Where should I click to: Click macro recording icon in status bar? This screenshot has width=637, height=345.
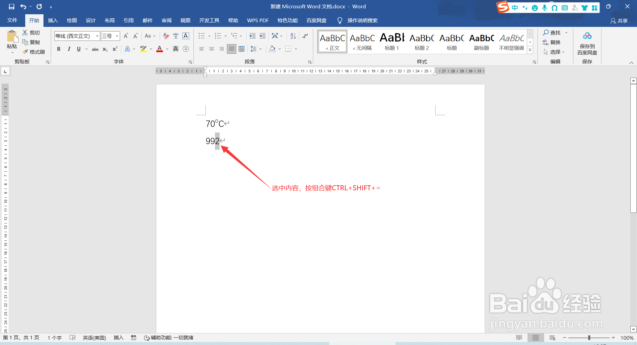point(134,338)
